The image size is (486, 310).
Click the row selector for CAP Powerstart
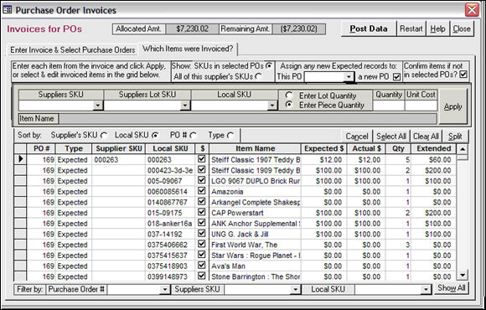click(x=20, y=213)
